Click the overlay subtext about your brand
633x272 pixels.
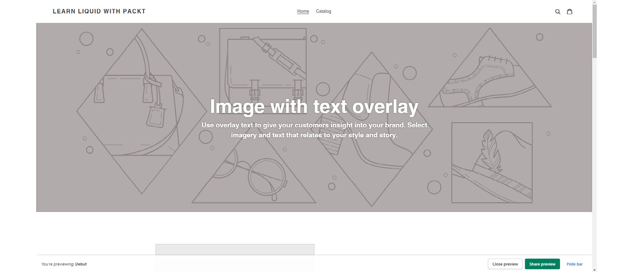(314, 130)
